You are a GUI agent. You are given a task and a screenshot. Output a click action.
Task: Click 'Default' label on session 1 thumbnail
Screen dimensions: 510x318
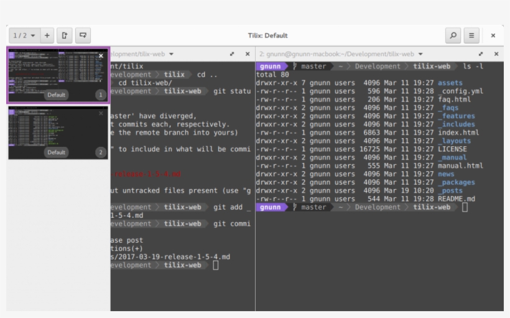click(x=56, y=95)
